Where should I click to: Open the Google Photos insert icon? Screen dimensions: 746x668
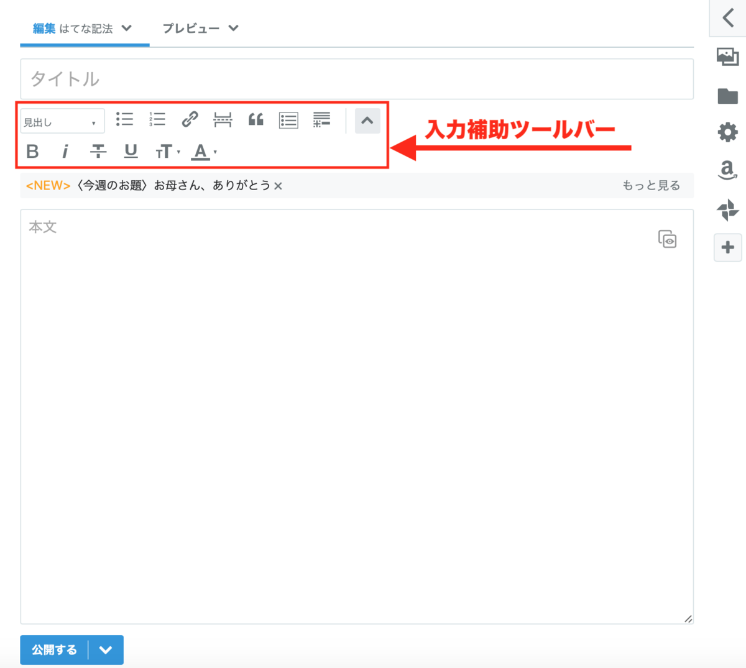[727, 210]
